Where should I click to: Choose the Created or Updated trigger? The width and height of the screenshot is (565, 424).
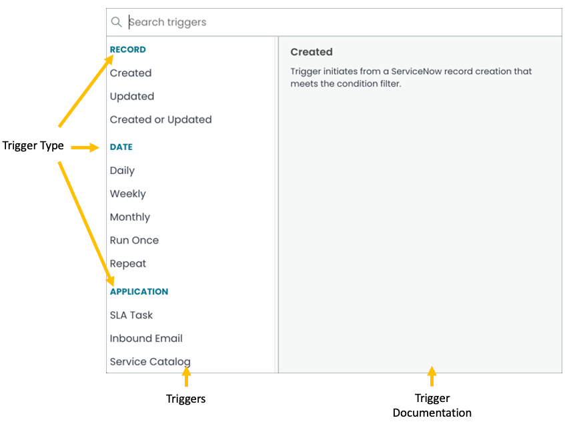point(161,120)
